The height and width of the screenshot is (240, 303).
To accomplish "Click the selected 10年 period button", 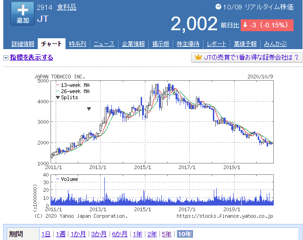I will click(185, 234).
